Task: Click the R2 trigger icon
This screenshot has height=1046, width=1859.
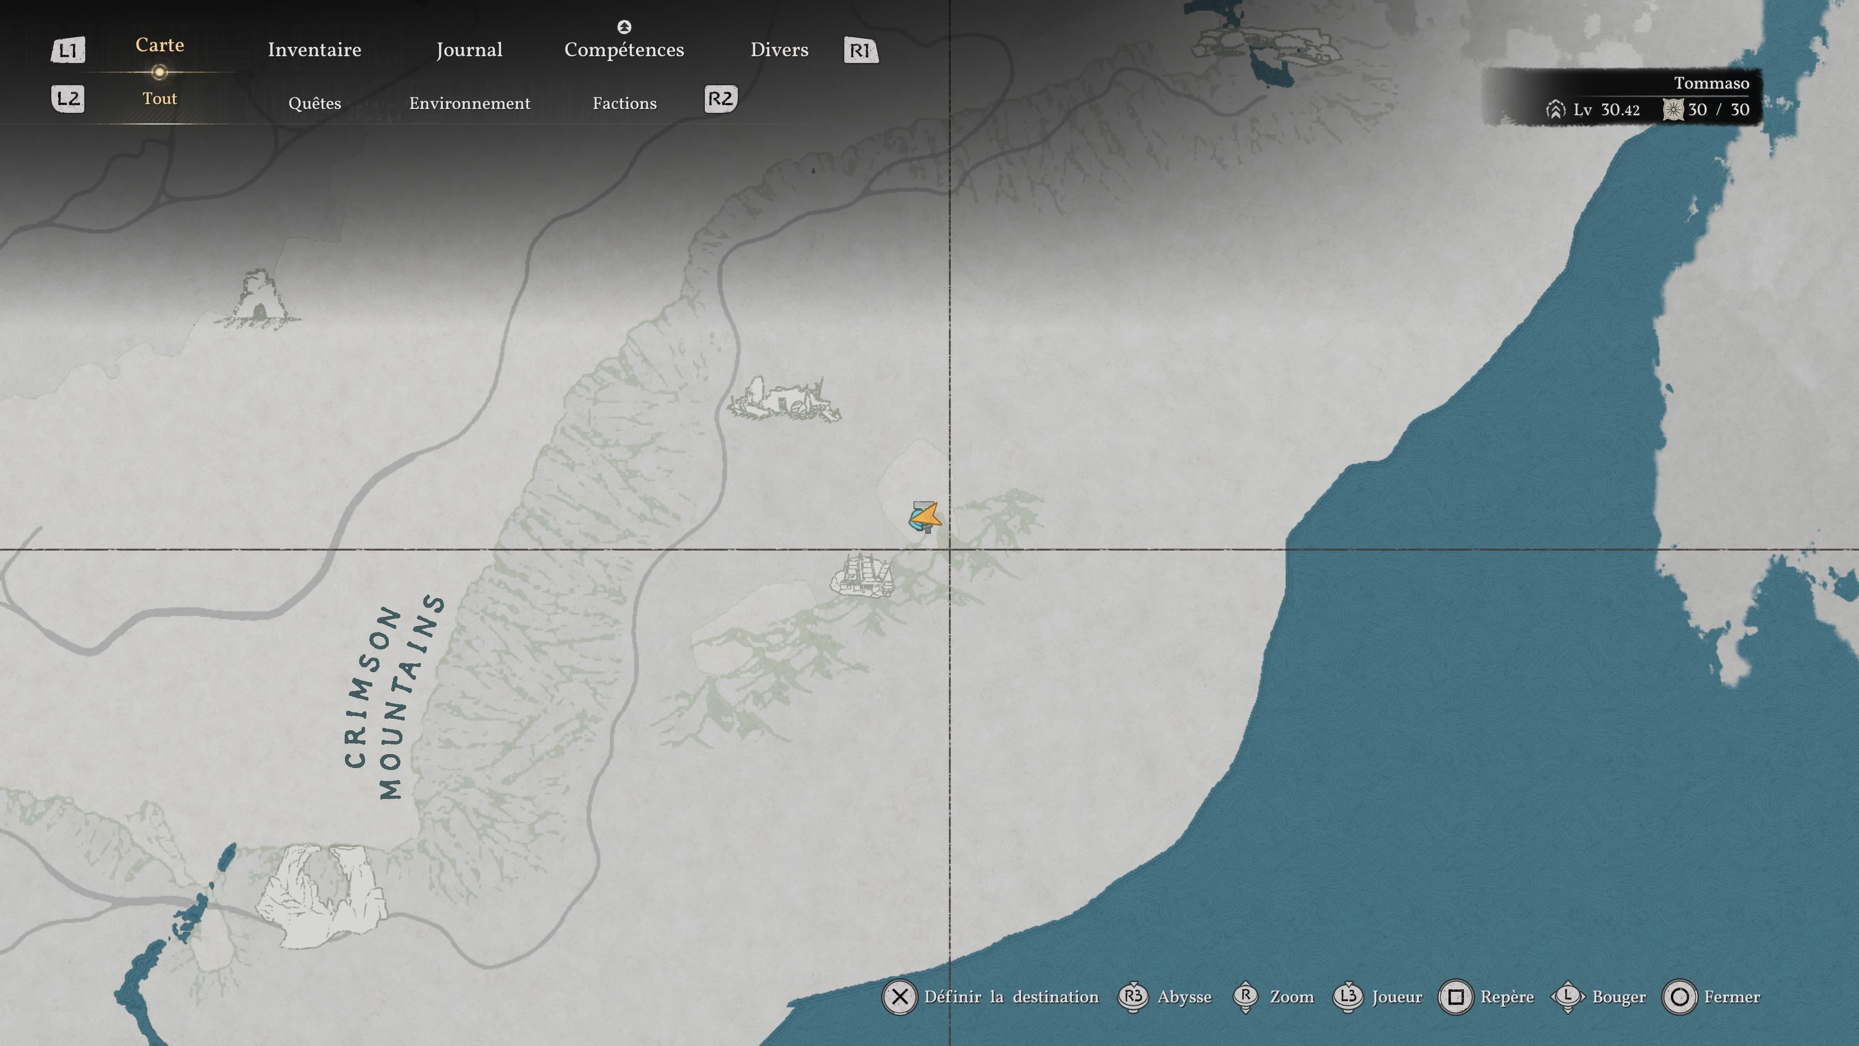Action: [x=721, y=98]
